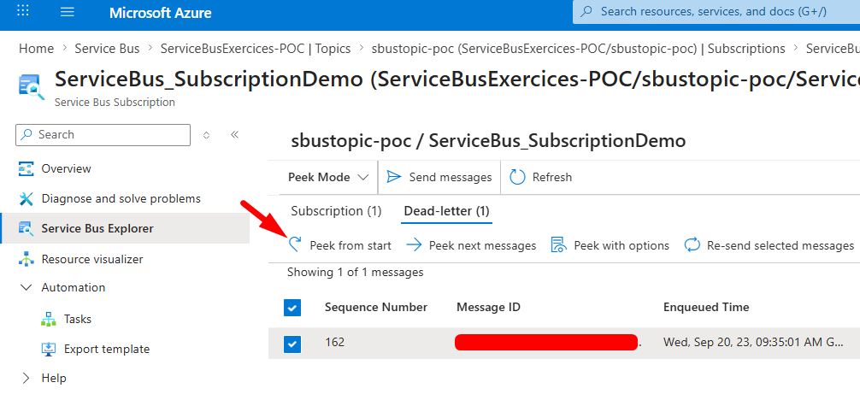Sort by Message ID column header
Viewport: 860px width, 400px height.
click(488, 307)
